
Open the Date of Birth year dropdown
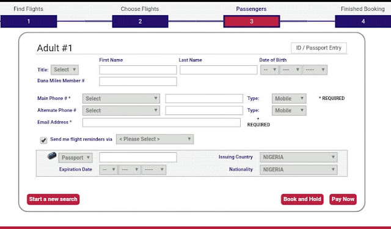pos(315,70)
